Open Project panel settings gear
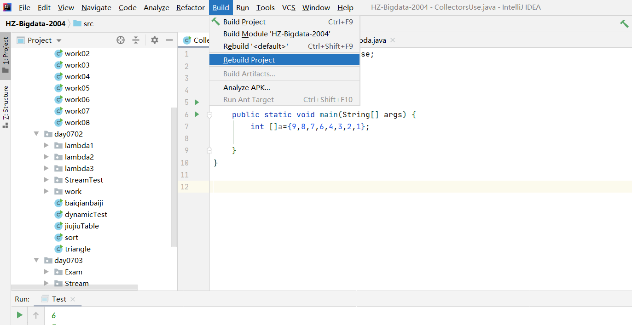The image size is (632, 325). (155, 40)
